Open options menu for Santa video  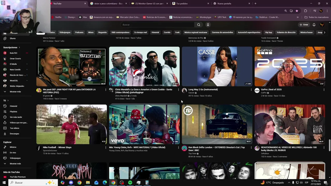click(x=178, y=90)
